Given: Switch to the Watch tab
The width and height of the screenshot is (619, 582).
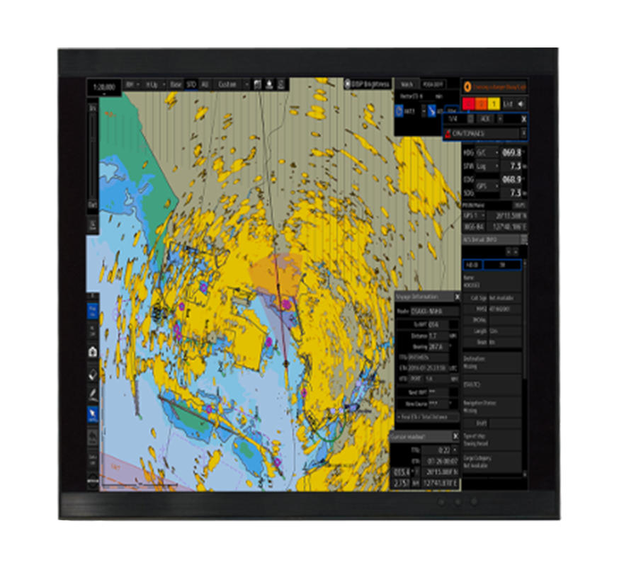Looking at the screenshot, I should point(407,84).
